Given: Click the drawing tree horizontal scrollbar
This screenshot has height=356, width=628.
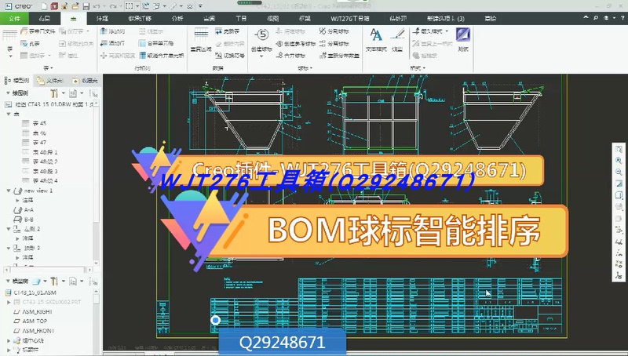Looking at the screenshot, I should tap(48, 270).
